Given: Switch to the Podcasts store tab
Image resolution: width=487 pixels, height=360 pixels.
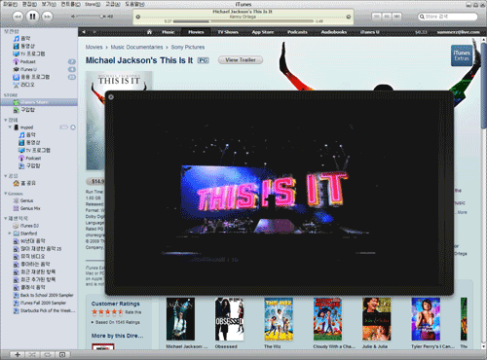Looking at the screenshot, I should pos(297,32).
